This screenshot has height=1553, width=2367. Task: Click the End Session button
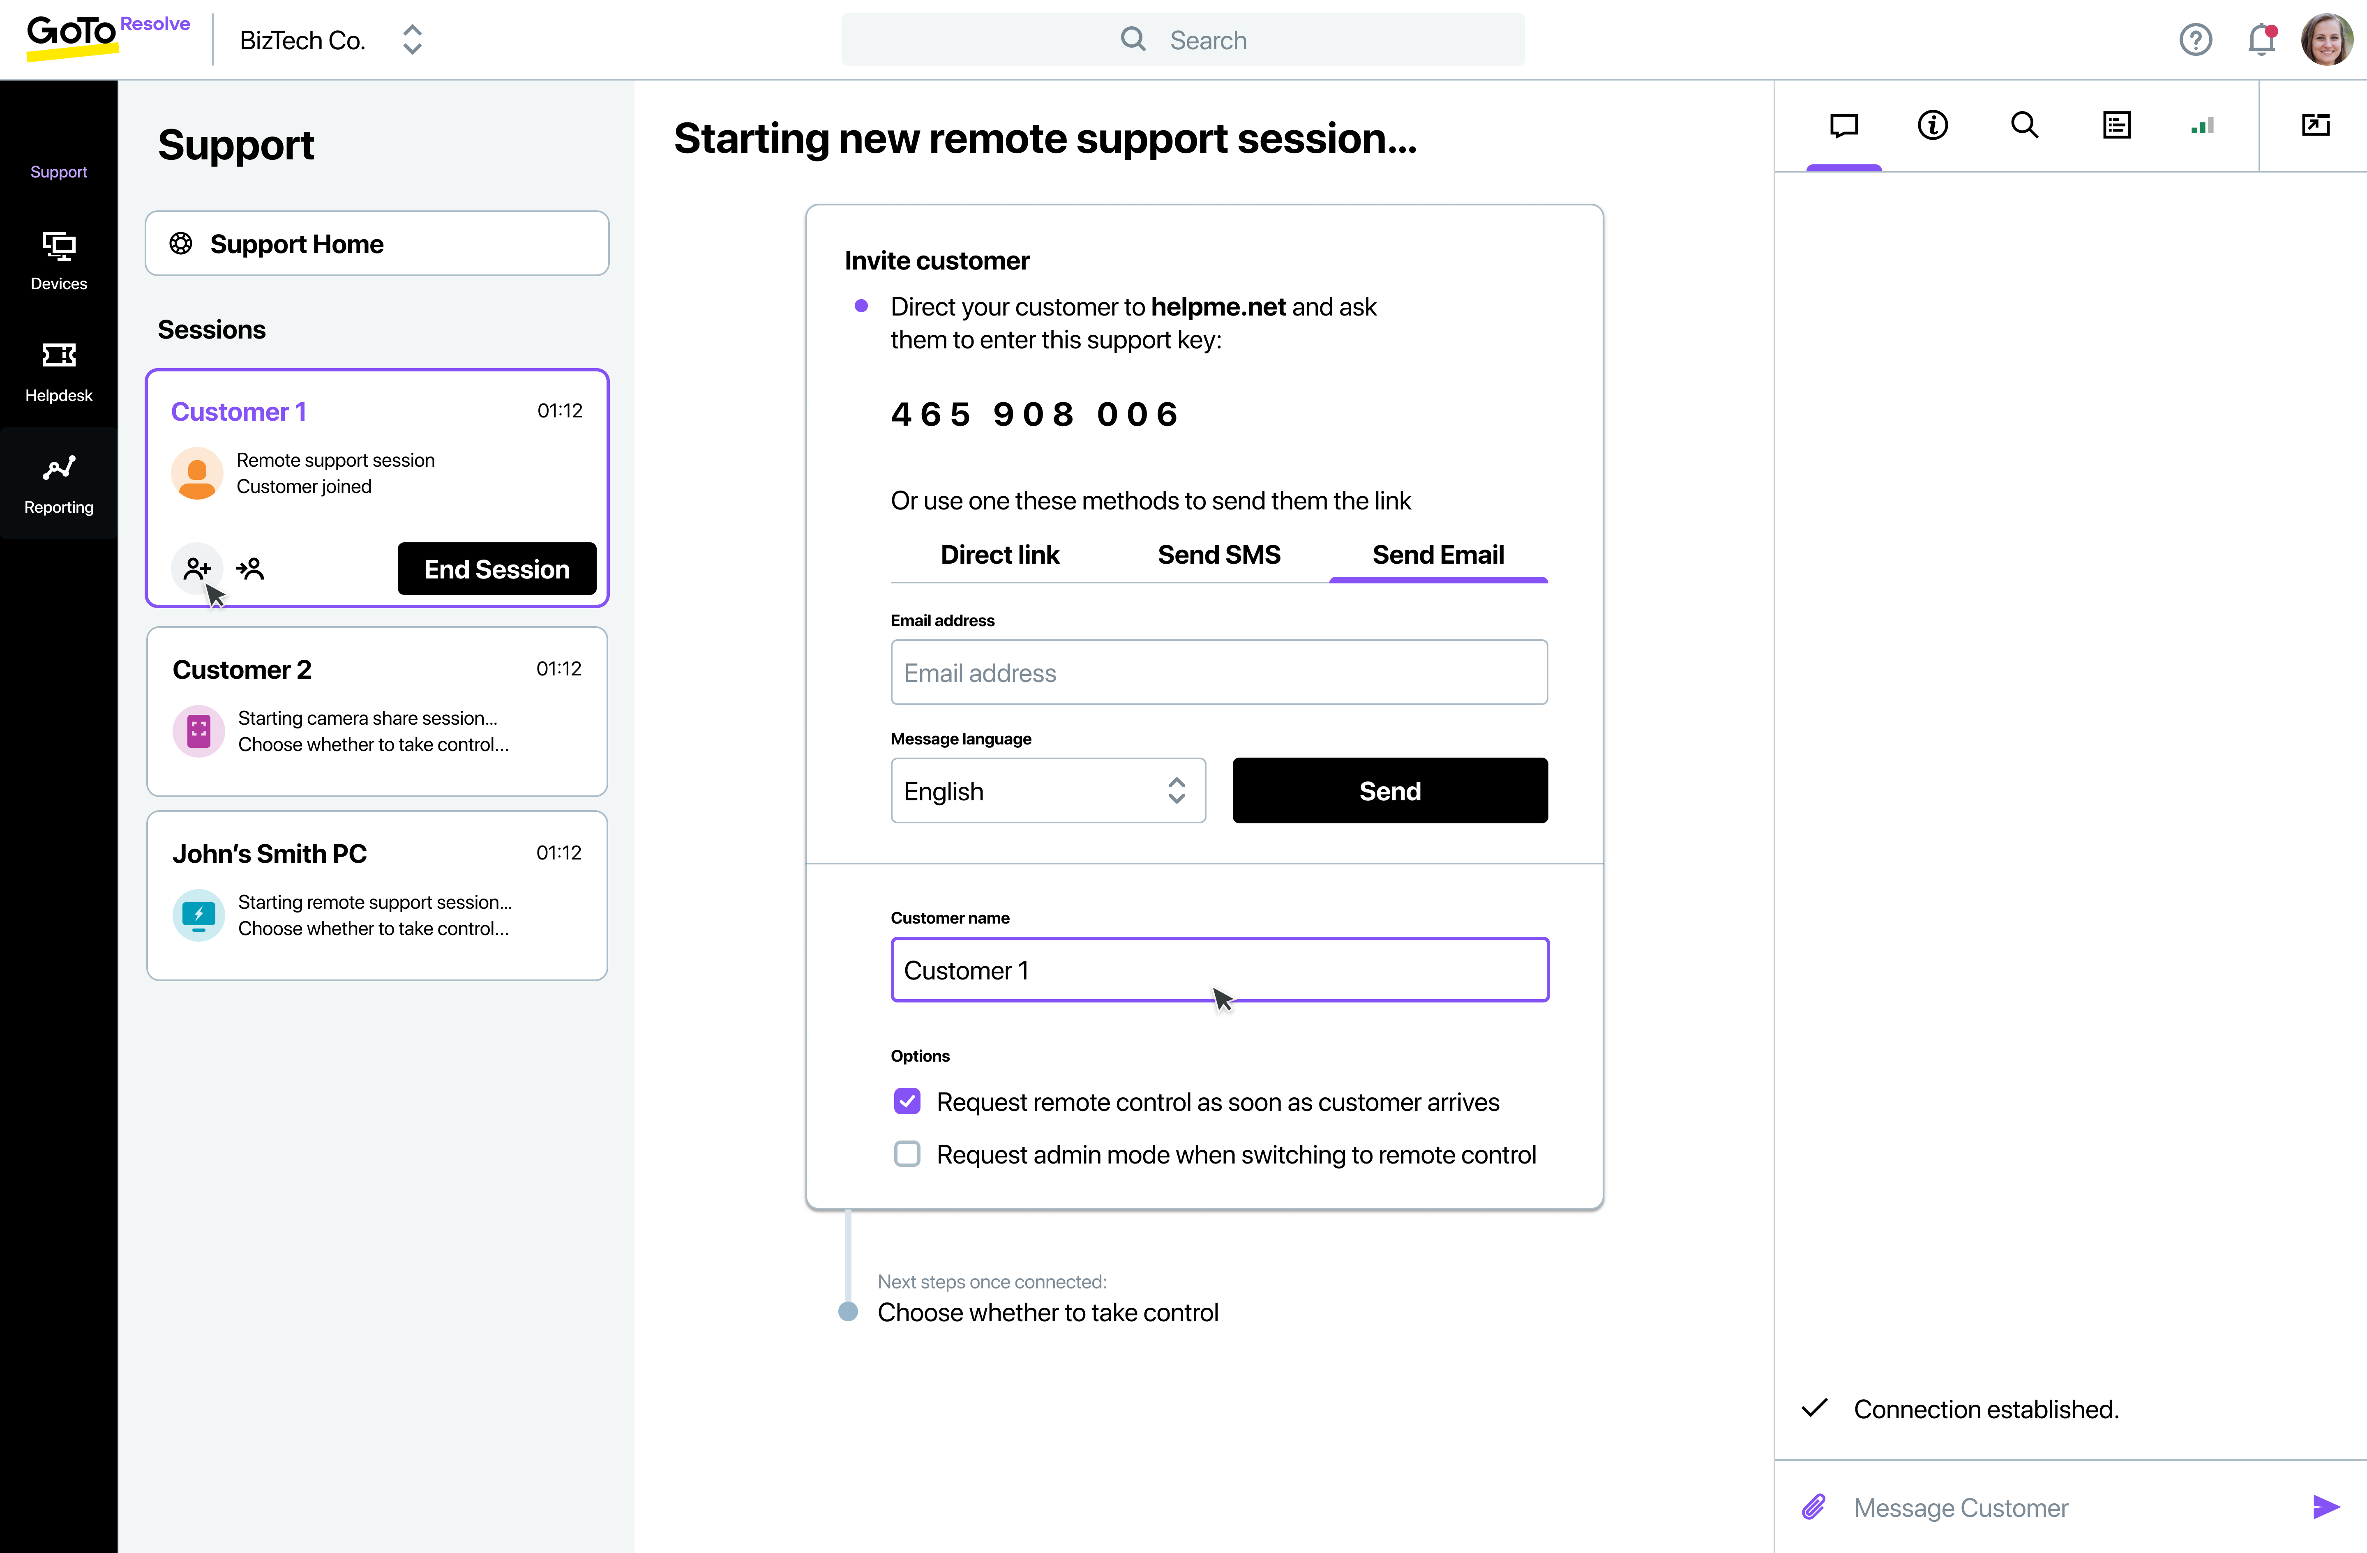tap(496, 569)
